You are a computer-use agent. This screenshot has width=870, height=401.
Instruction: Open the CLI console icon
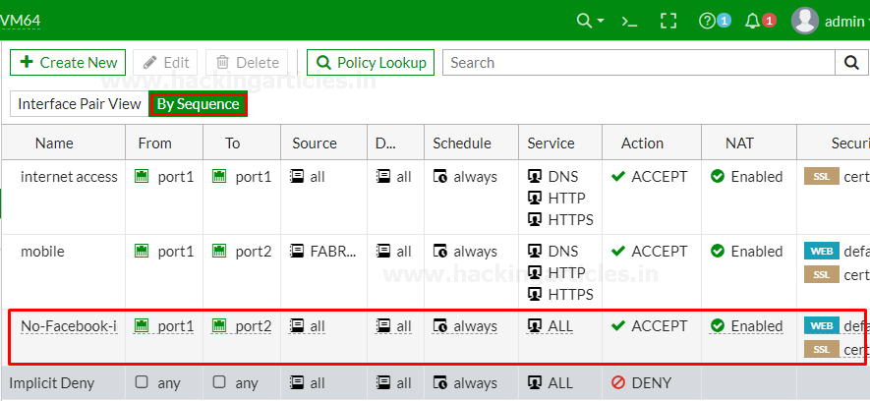tap(630, 21)
